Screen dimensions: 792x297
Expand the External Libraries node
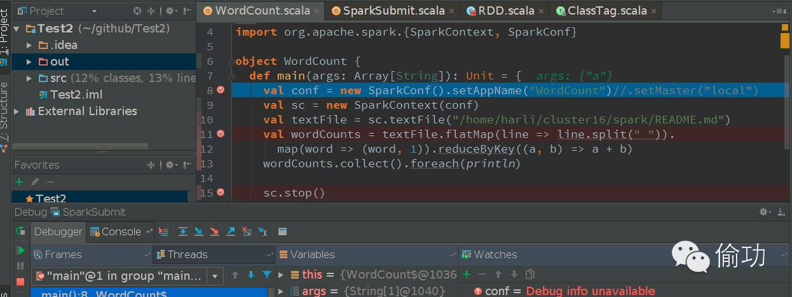point(17,111)
